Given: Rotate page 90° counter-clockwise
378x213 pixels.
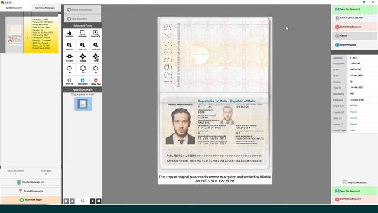Looking at the screenshot, I should pos(69,69).
